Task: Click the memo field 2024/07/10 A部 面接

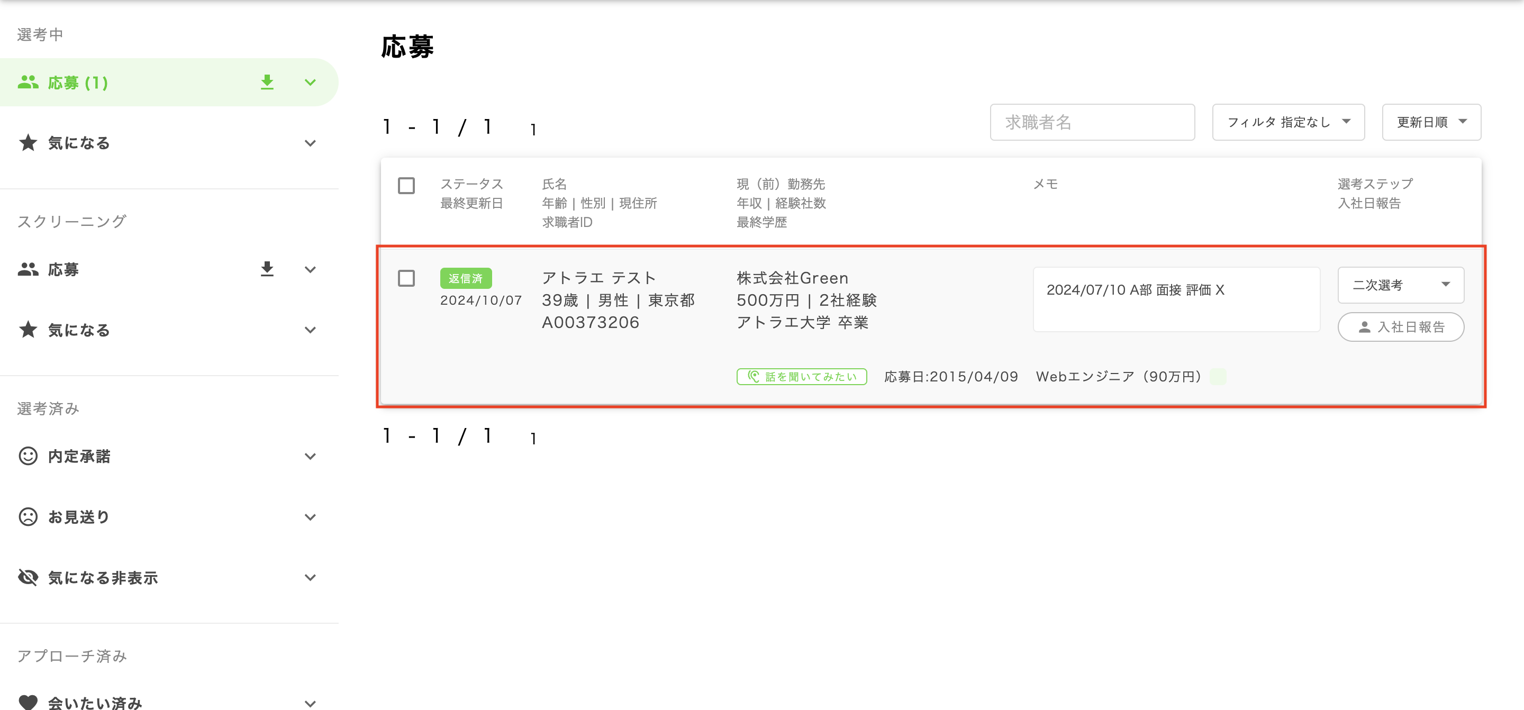Action: [1176, 299]
